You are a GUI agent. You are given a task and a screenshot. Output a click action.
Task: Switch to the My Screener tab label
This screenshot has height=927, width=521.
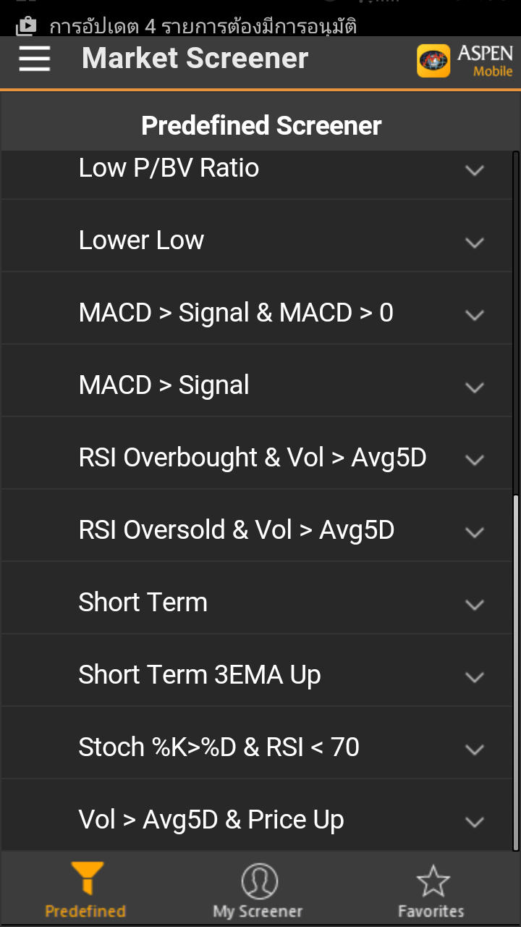[x=258, y=912]
